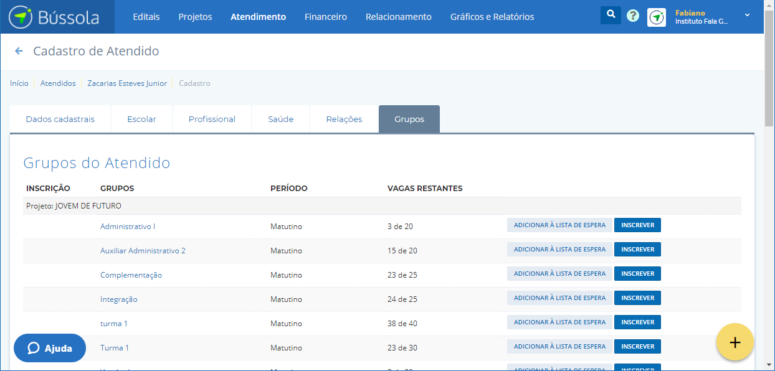
Task: Open the Financeiro menu
Action: pos(325,17)
